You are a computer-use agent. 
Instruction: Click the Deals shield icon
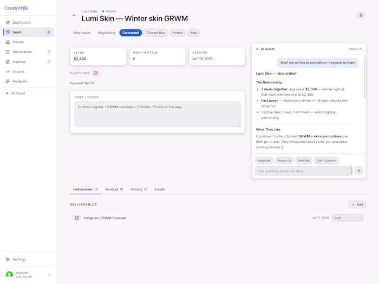8,32
